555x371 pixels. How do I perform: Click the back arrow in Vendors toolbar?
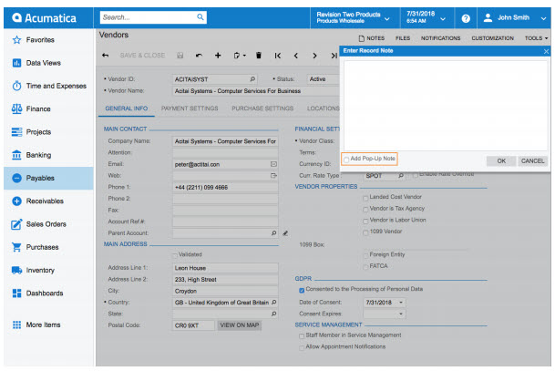[x=105, y=56]
